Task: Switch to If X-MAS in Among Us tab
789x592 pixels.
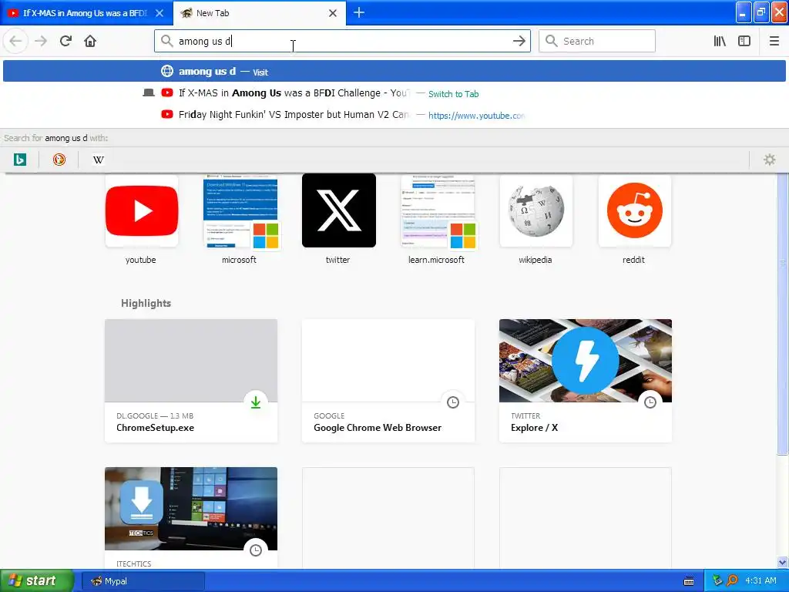Action: 86,13
